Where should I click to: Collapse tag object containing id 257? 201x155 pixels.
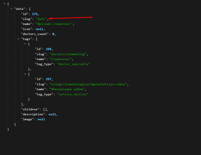pyautogui.click(x=25, y=74)
